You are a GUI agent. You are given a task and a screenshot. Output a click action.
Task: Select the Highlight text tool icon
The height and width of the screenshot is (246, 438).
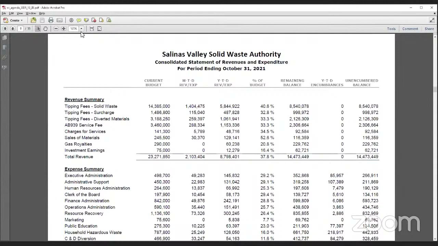86,20
